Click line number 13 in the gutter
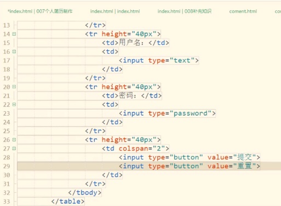Image resolution: width=281 pixels, height=206 pixels. click(x=7, y=25)
